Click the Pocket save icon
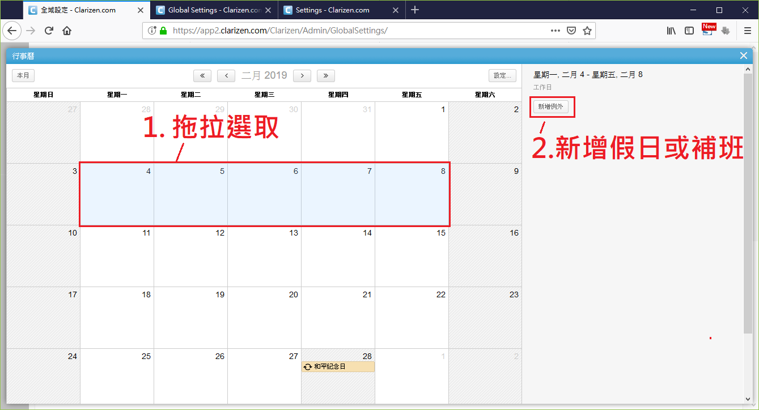The width and height of the screenshot is (759, 410). tap(572, 31)
